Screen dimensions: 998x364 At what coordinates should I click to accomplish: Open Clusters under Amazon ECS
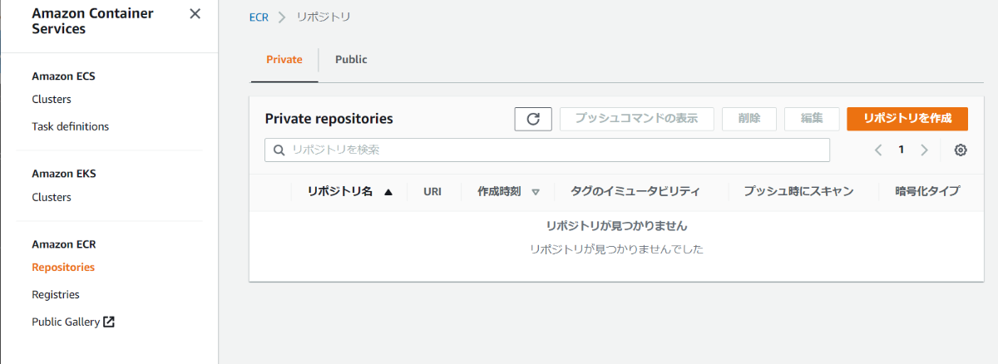(x=52, y=100)
